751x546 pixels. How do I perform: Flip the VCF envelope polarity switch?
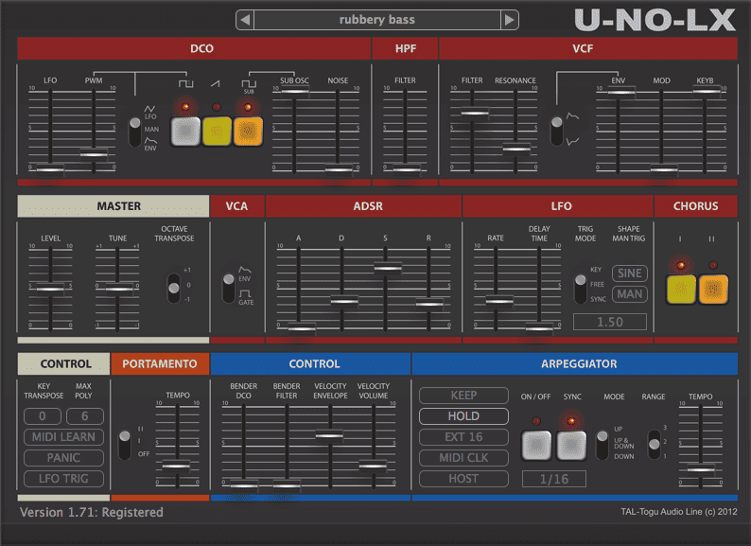(556, 131)
